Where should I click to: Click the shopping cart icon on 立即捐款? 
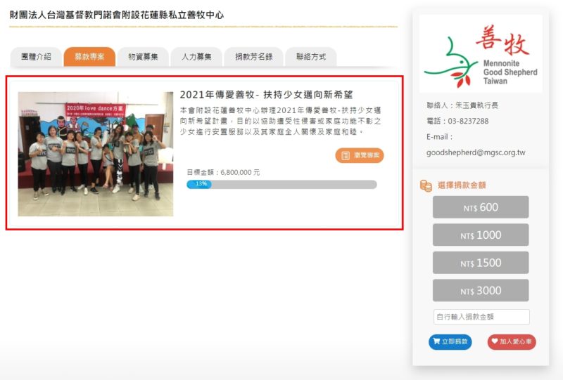click(436, 341)
